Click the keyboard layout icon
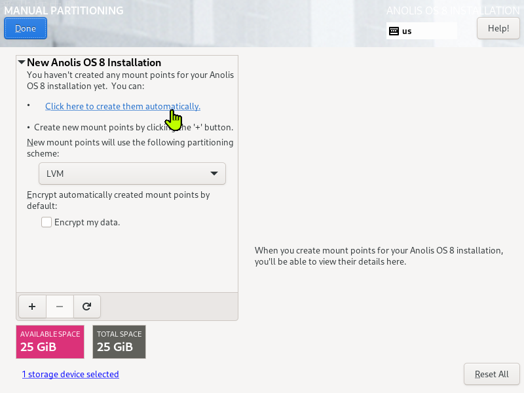Screen dimensions: 524x393 (x=394, y=31)
